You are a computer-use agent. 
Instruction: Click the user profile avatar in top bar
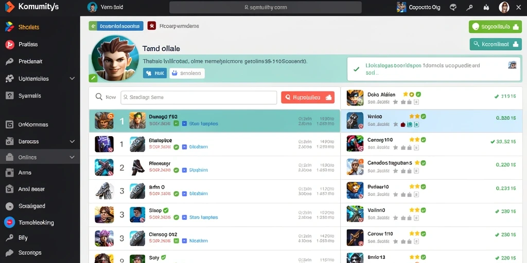click(x=504, y=7)
